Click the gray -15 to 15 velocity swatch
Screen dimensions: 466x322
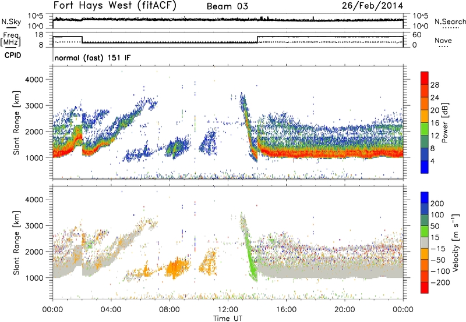pyautogui.click(x=425, y=242)
